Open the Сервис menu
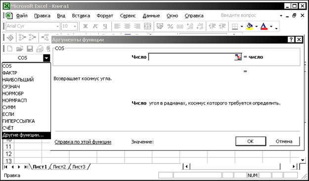The image size is (309, 181). point(128,16)
